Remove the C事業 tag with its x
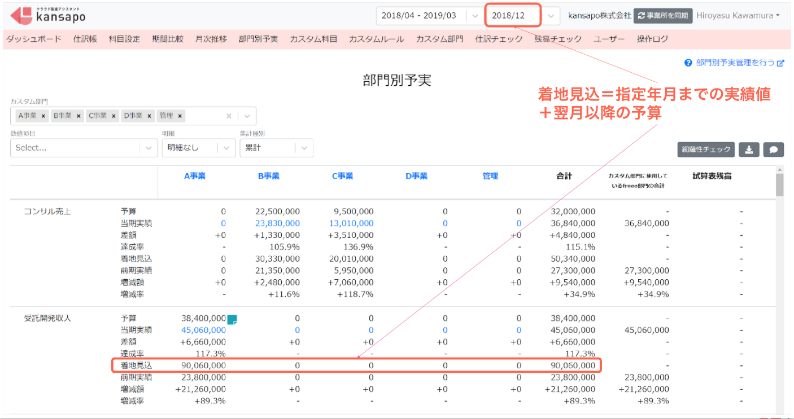 click(114, 116)
